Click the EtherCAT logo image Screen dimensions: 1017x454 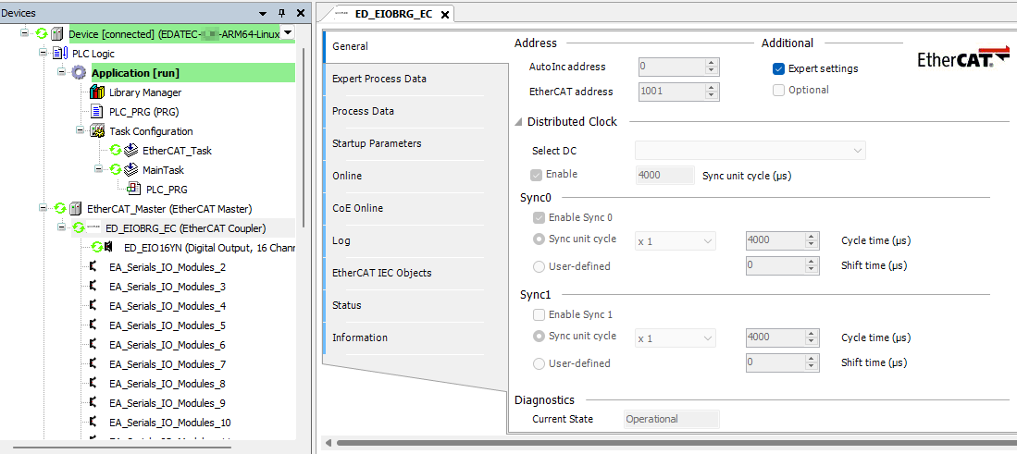pyautogui.click(x=962, y=57)
